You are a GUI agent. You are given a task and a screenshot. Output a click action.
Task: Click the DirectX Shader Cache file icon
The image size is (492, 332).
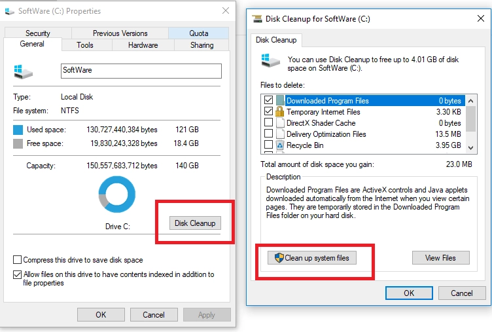click(280, 122)
